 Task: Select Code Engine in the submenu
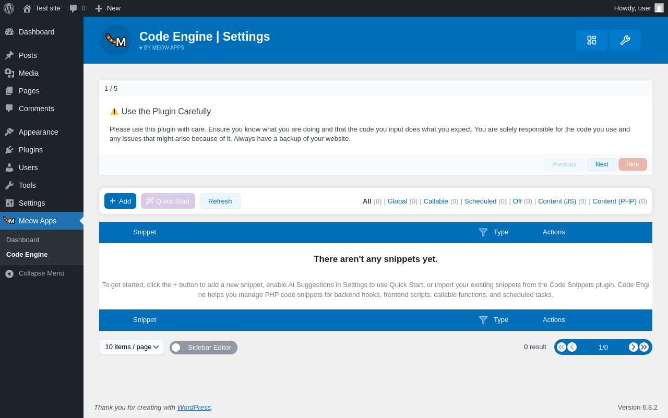click(x=27, y=255)
